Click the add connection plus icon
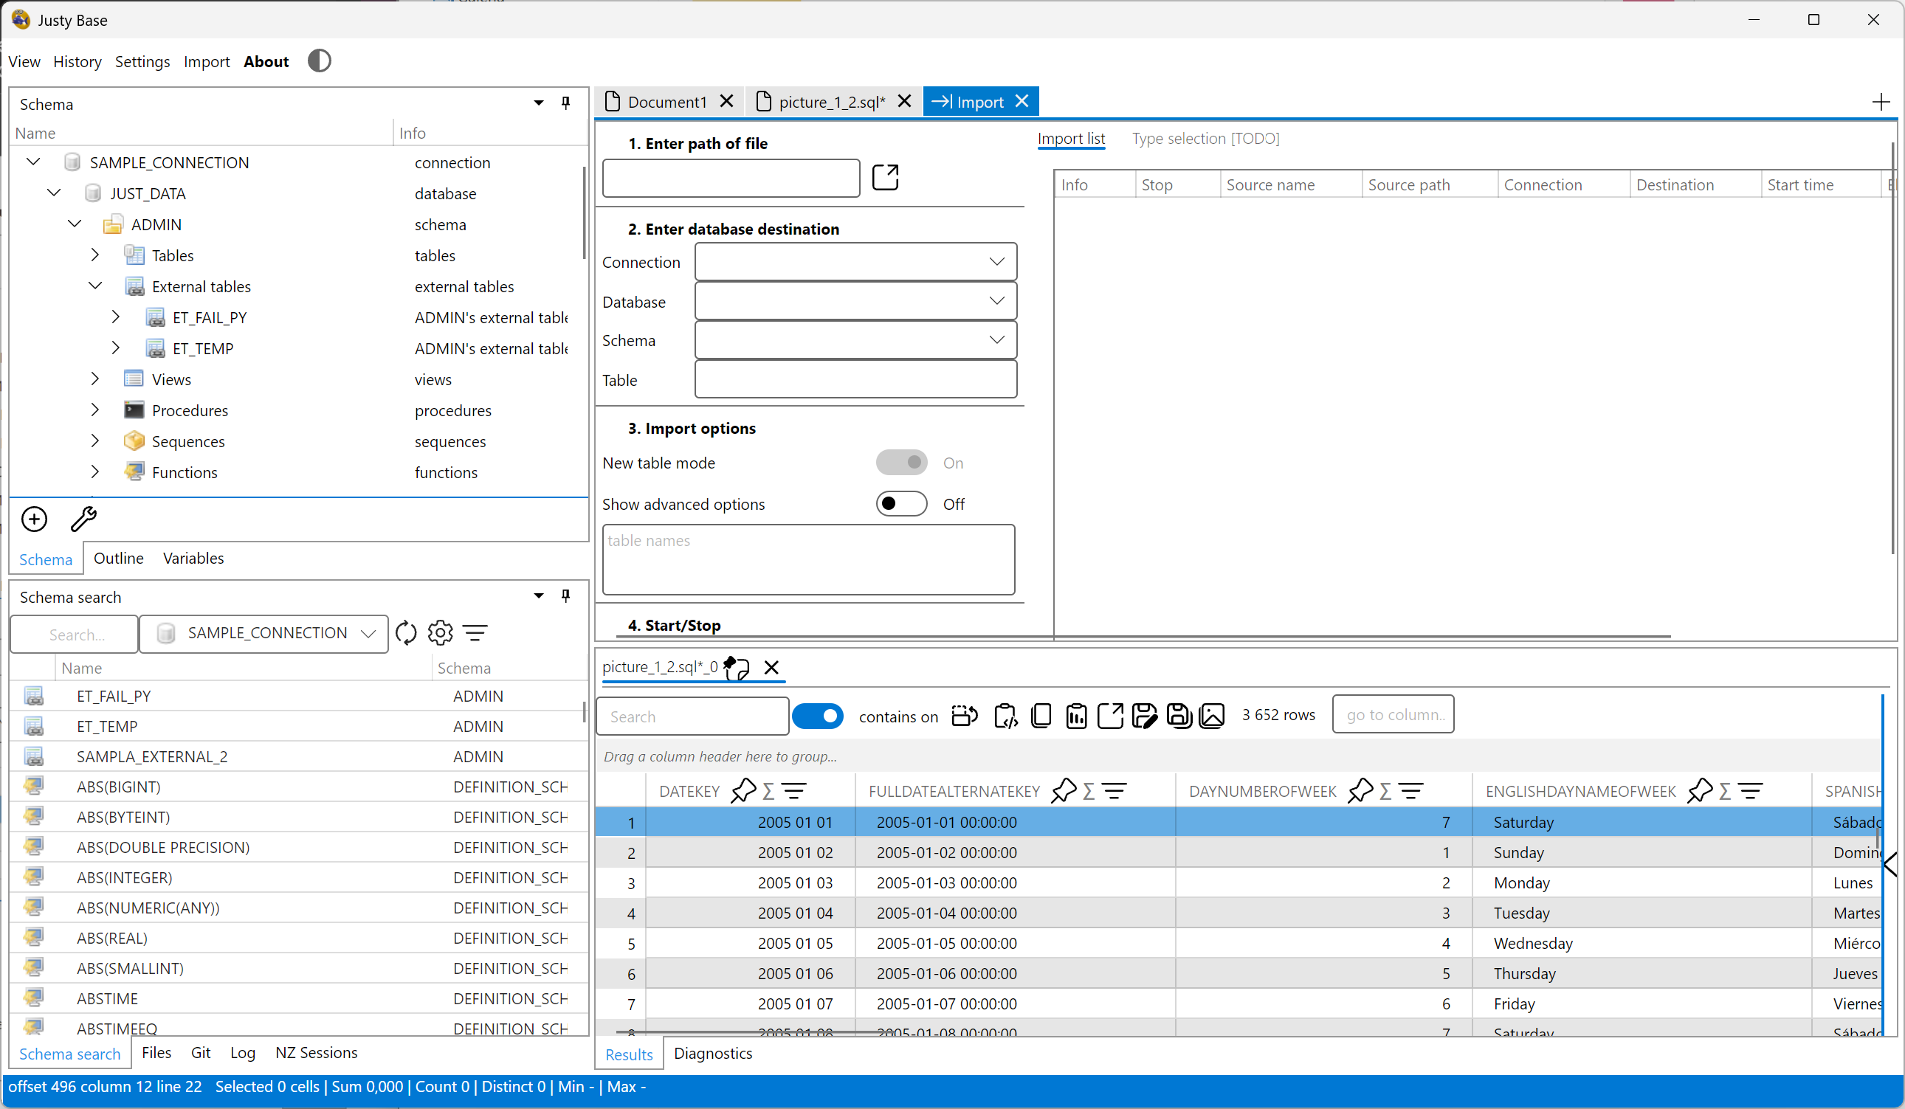 coord(34,519)
